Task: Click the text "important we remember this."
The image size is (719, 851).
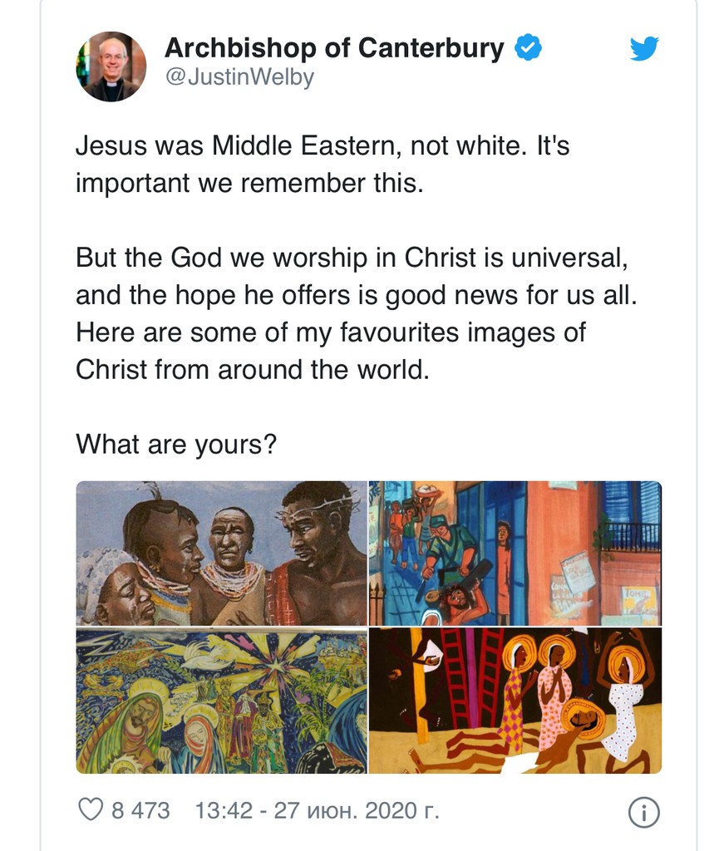Action: click(x=249, y=183)
